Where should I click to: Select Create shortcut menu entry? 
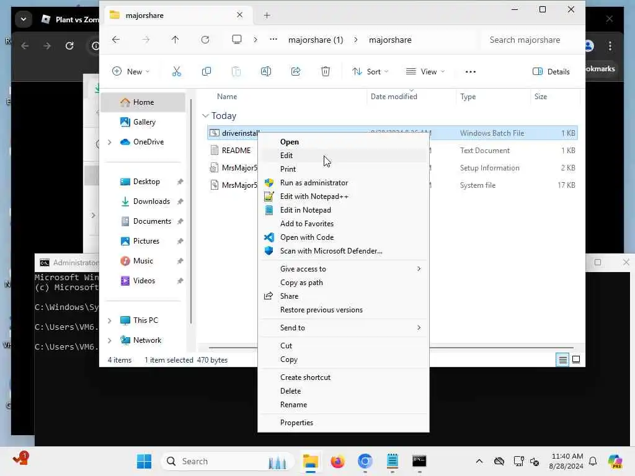pos(344,377)
